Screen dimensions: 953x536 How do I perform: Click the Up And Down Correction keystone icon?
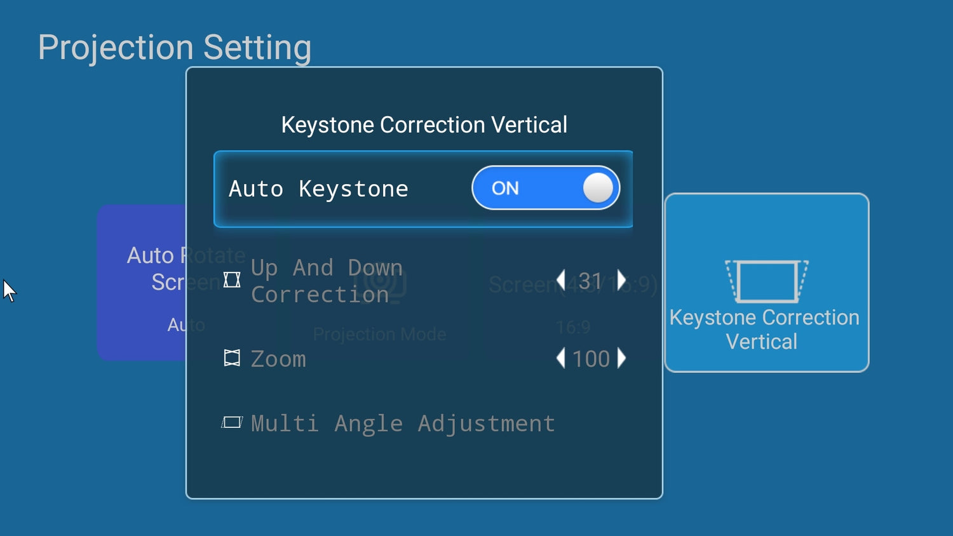pos(232,280)
